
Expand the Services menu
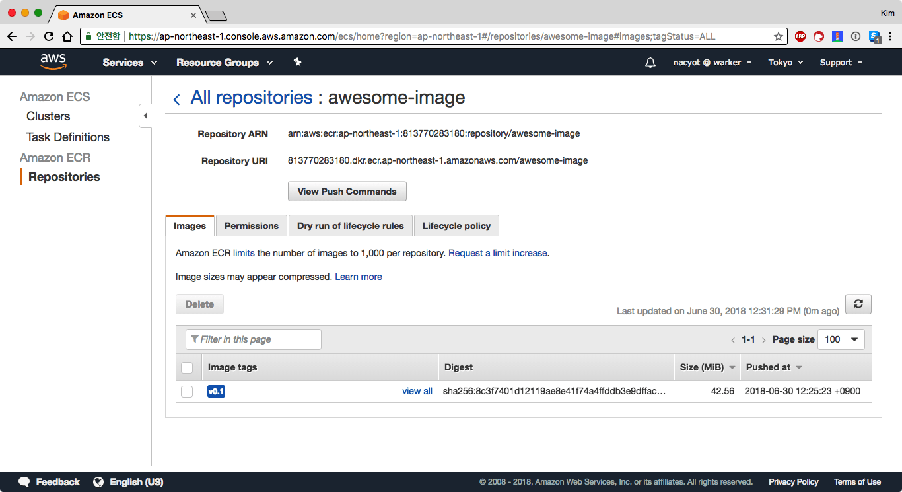[129, 63]
